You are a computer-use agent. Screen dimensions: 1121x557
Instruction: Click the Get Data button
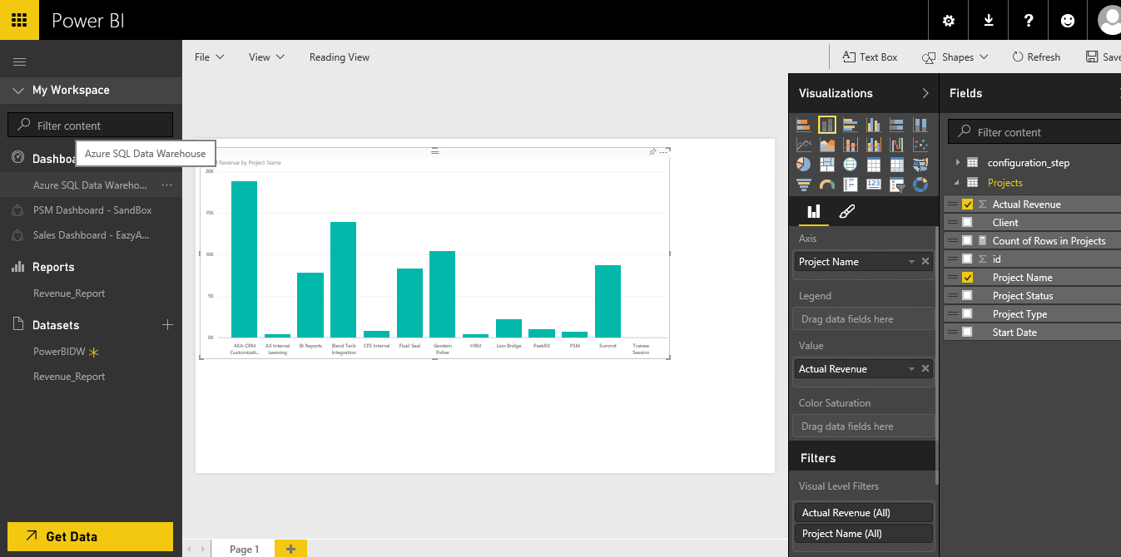[90, 536]
